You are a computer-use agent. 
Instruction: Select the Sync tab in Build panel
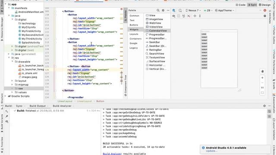coord(19,106)
